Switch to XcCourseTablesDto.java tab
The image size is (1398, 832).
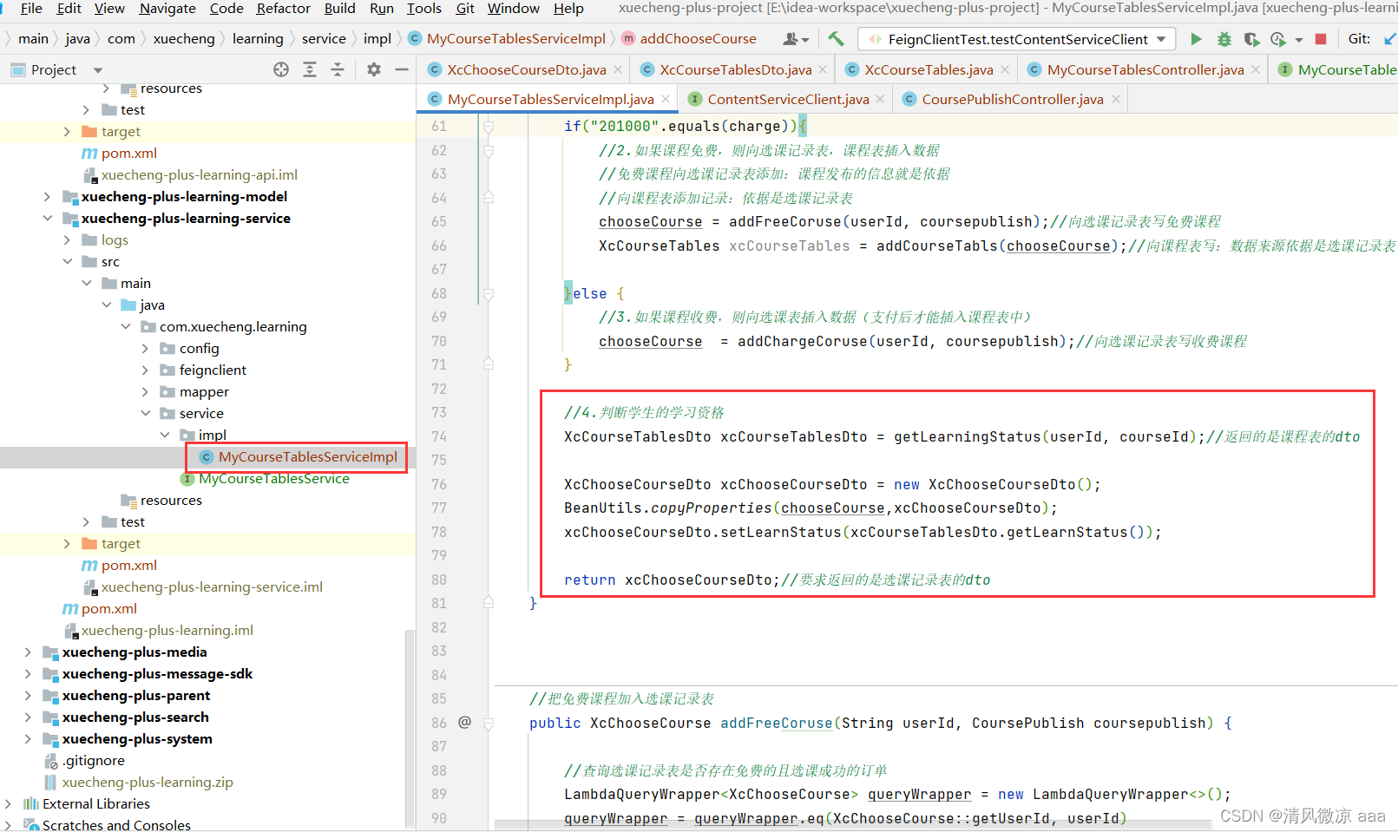736,69
